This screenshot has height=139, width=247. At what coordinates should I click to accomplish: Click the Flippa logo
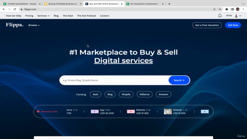pyautogui.click(x=15, y=25)
